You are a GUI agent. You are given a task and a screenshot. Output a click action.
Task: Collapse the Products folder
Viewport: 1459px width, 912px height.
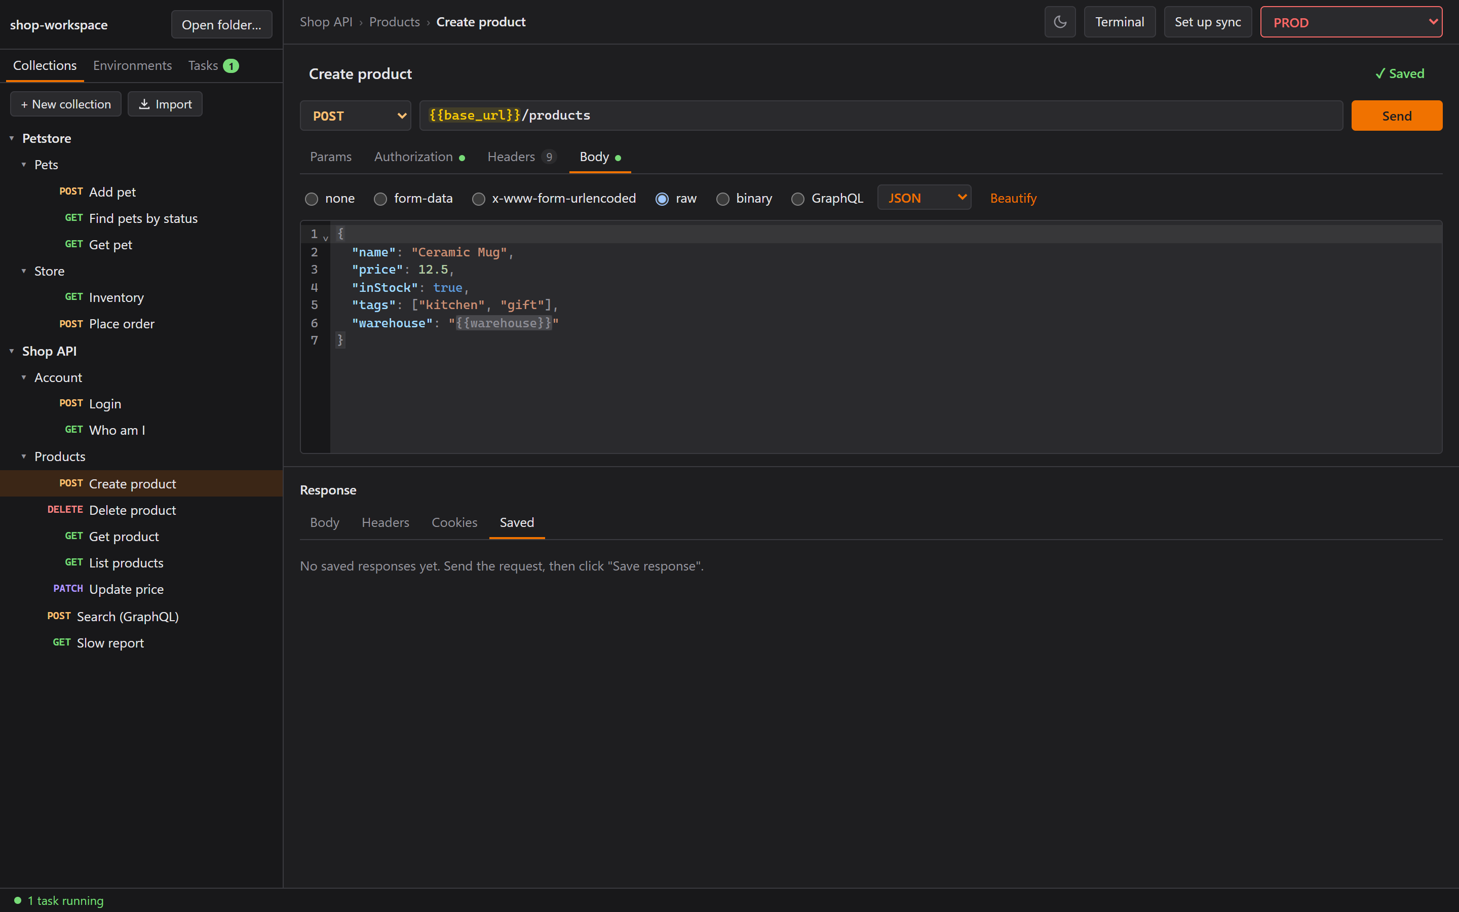(x=23, y=456)
